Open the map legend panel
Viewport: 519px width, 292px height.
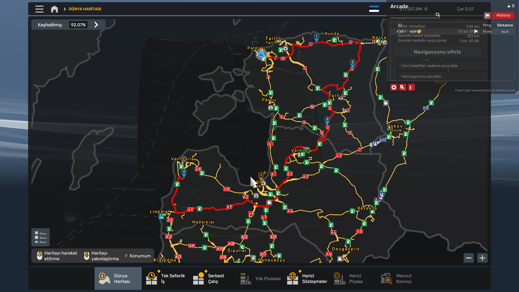tap(41, 237)
